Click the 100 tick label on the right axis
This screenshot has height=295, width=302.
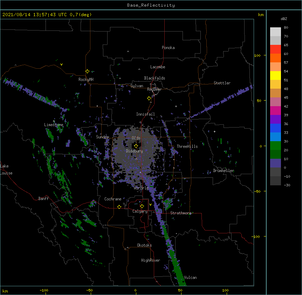(257, 55)
